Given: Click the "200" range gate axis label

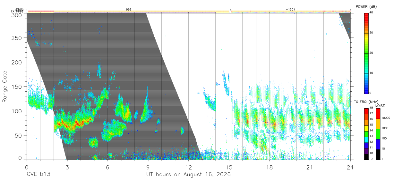Looking at the screenshot, I should [x=17, y=62].
